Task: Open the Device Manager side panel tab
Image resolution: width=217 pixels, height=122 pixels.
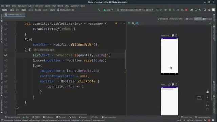Action: 214,33
